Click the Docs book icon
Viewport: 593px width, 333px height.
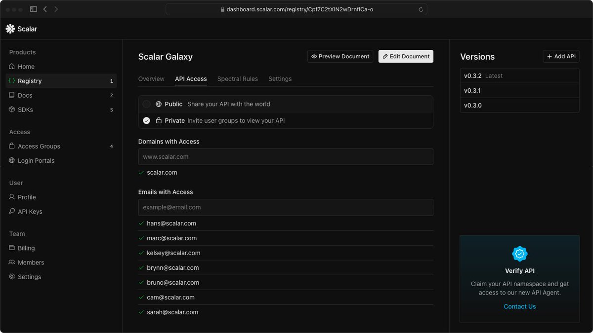click(12, 95)
